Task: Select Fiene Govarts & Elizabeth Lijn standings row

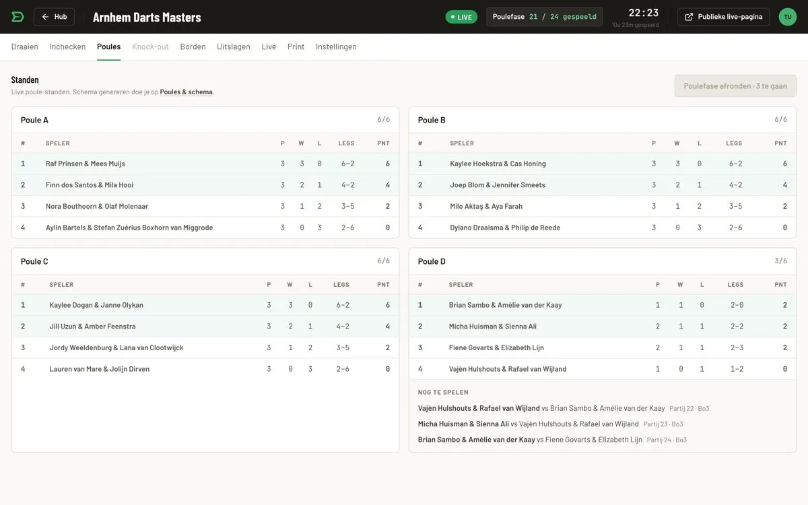Action: [603, 348]
